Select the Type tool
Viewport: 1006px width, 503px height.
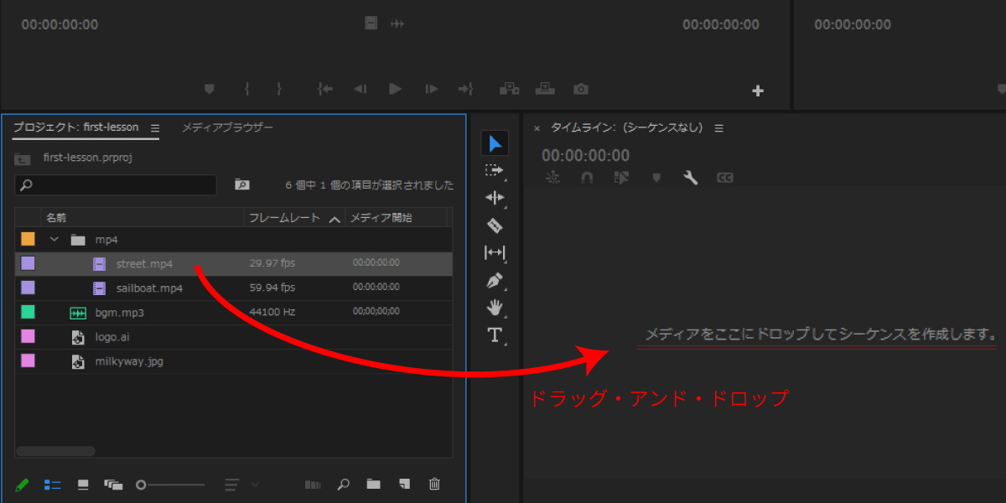[x=495, y=335]
